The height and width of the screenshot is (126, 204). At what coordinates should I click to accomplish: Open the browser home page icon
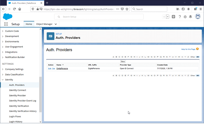(x=20, y=9)
